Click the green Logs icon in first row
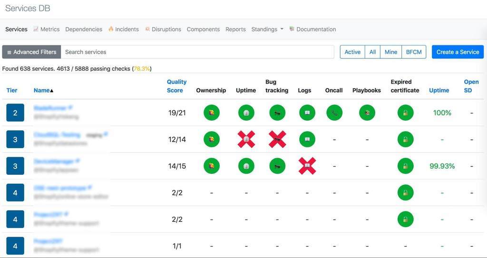This screenshot has width=487, height=258. 307,113
